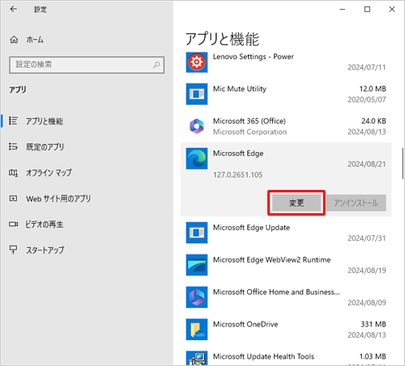Select Microsoft 365 (Office) entry

click(x=286, y=126)
